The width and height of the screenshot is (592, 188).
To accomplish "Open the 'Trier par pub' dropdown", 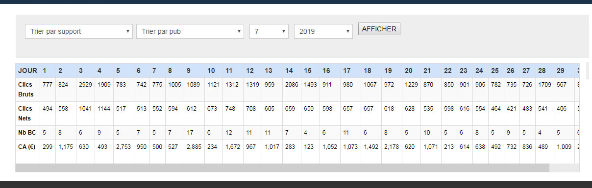I will 190,31.
